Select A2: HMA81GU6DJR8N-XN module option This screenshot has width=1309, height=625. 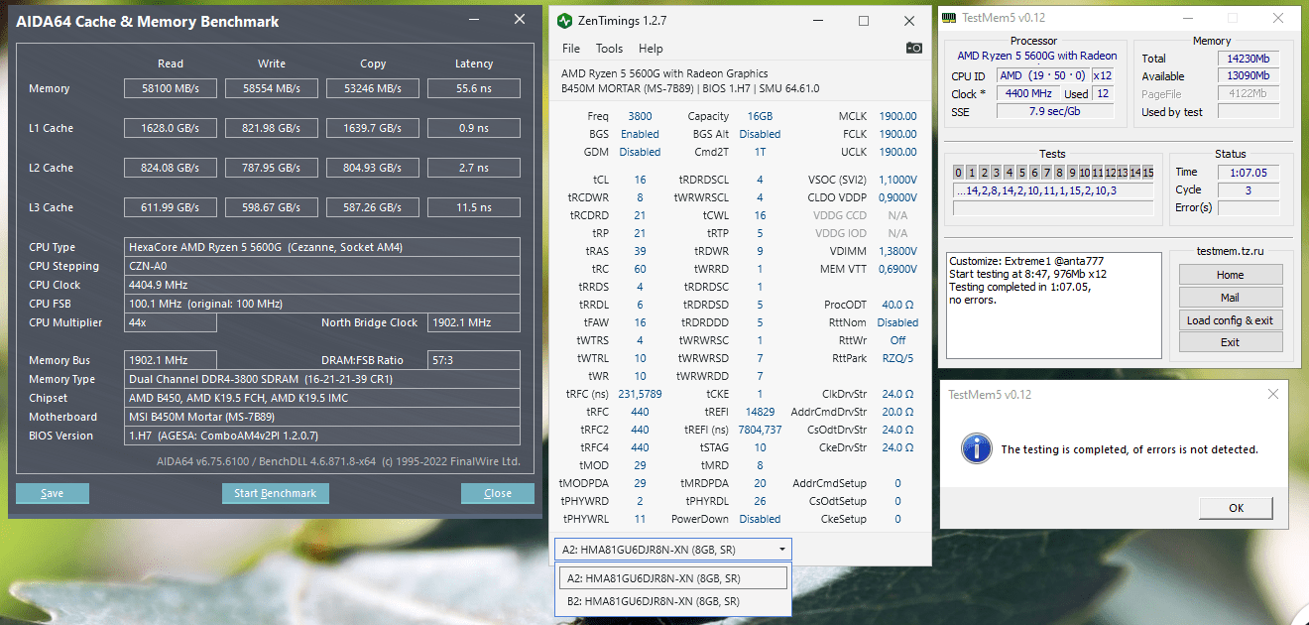pyautogui.click(x=672, y=577)
